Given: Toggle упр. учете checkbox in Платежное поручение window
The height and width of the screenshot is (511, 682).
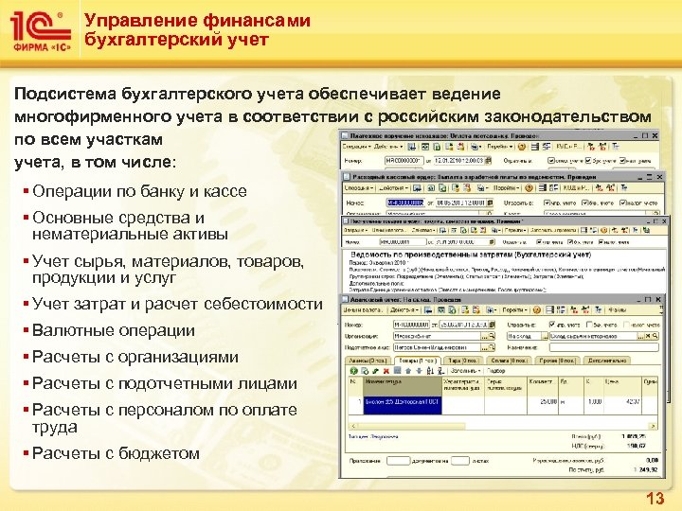Looking at the screenshot, I should [x=551, y=161].
